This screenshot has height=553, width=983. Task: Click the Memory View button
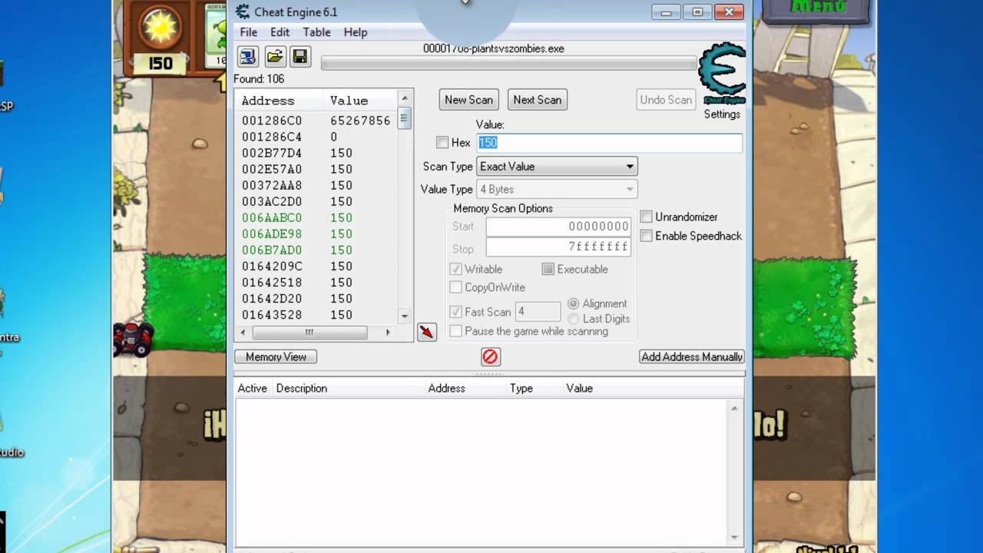(276, 356)
